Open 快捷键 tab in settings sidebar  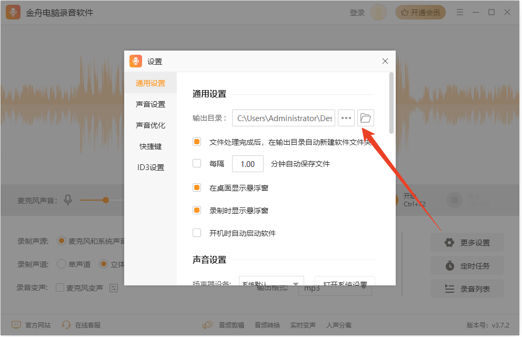tap(150, 146)
